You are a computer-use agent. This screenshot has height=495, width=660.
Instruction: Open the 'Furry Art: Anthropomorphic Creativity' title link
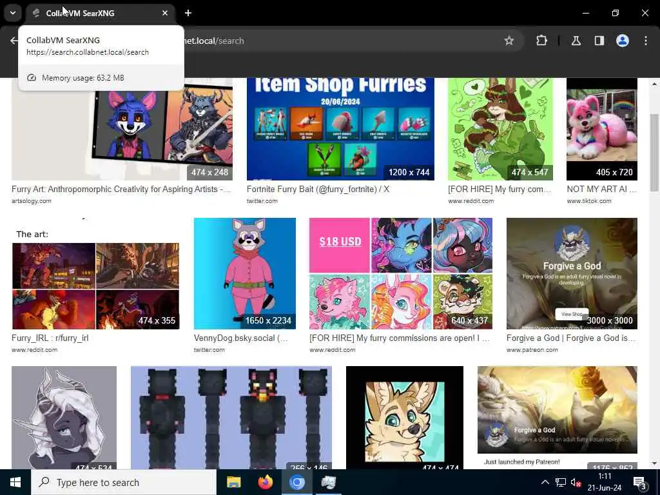click(x=121, y=189)
